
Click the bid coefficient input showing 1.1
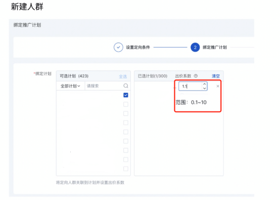tap(191, 86)
